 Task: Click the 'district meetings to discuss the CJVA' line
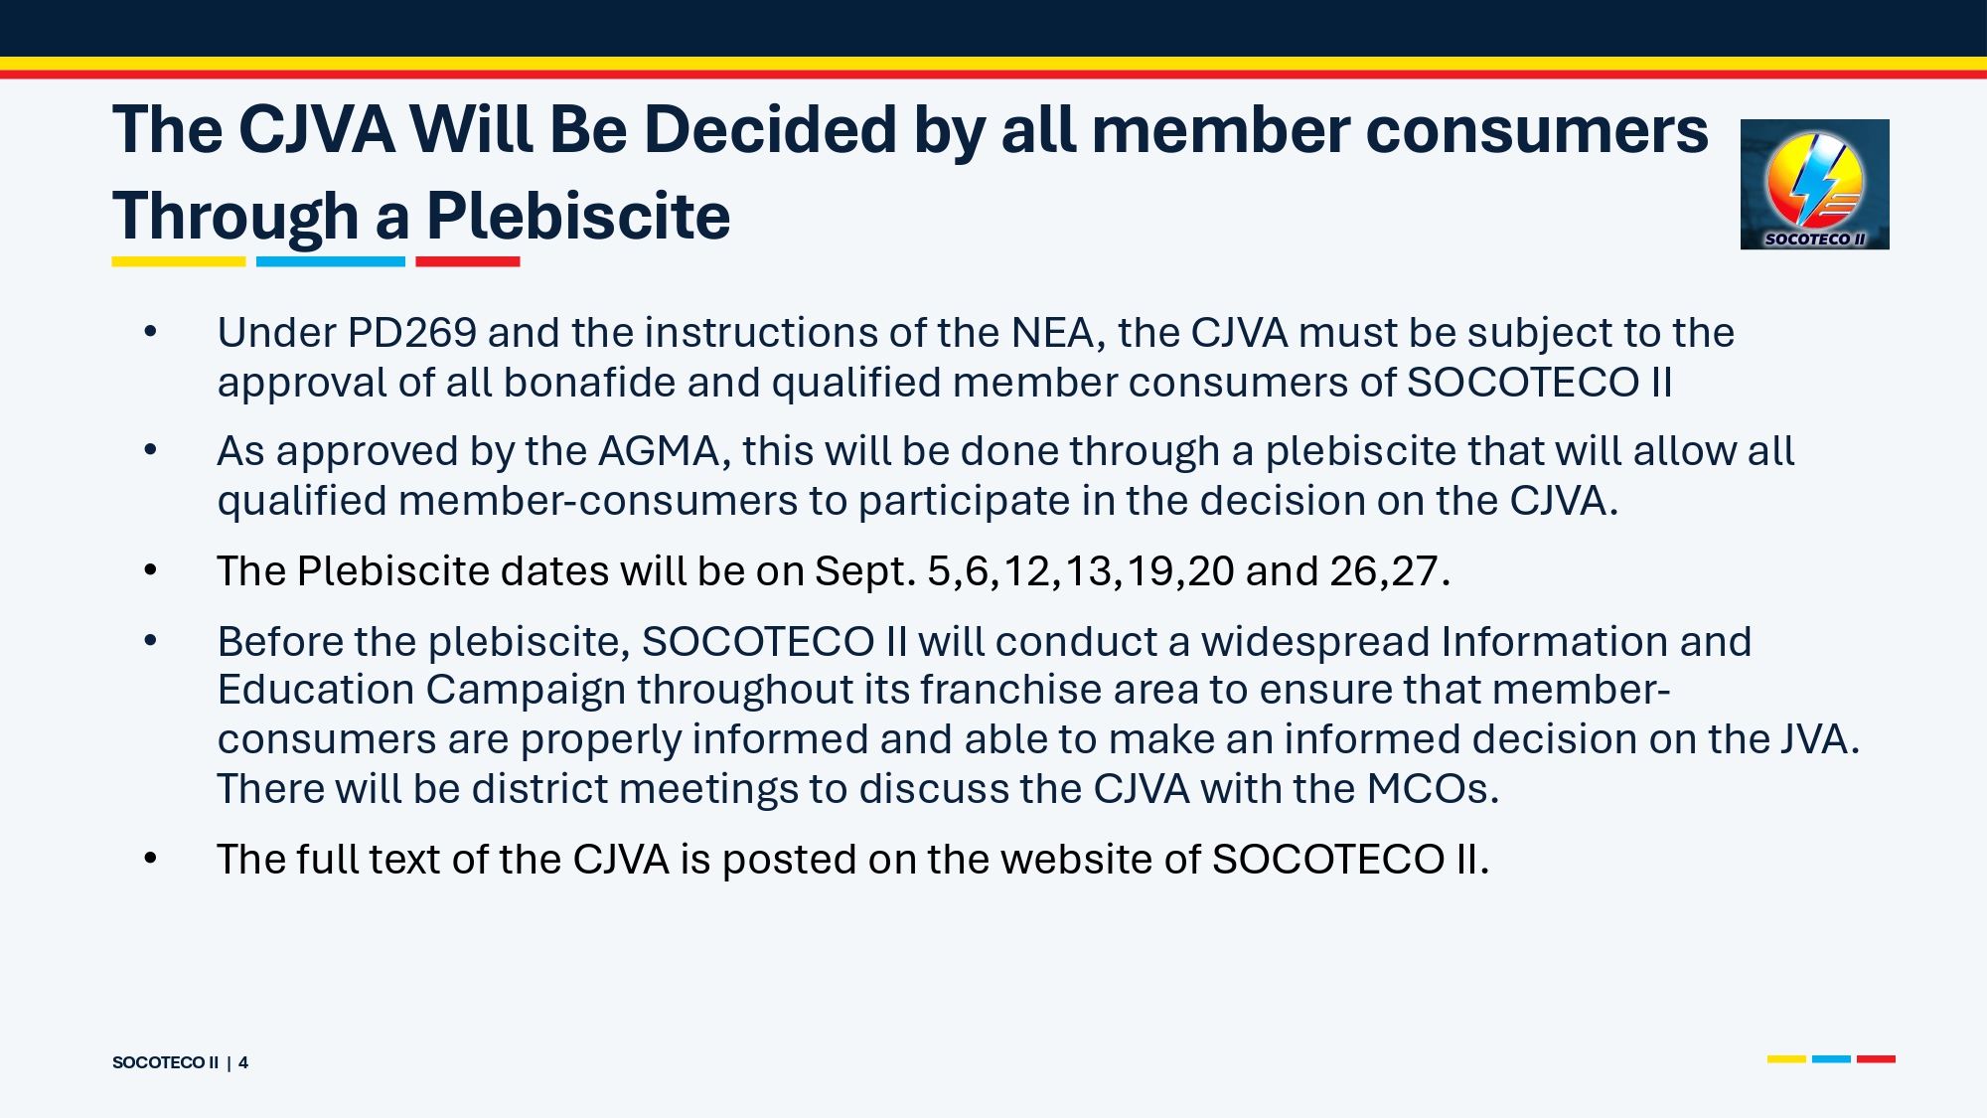click(858, 788)
